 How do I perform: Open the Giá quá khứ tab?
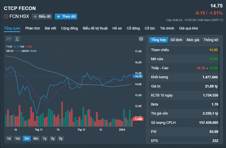coord(188,28)
